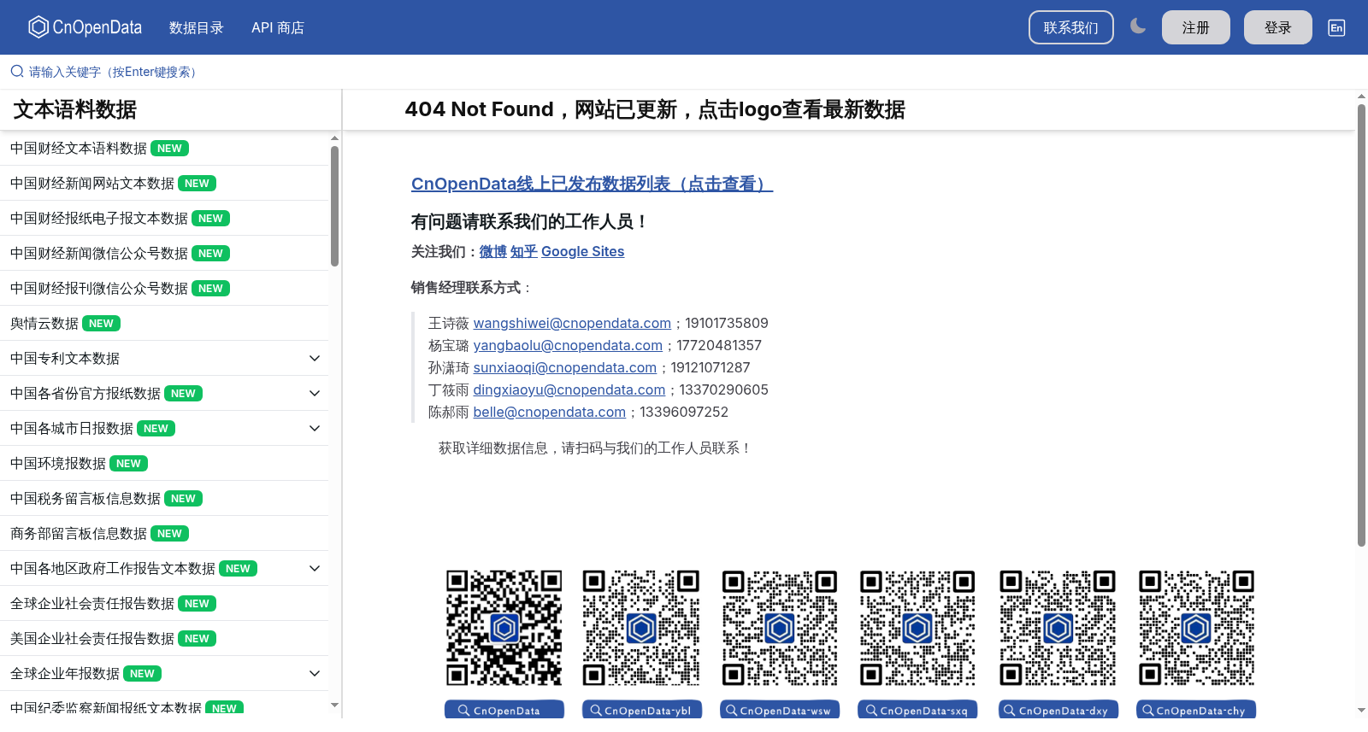1368x732 pixels.
Task: Toggle dark mode moon icon
Action: (1138, 26)
